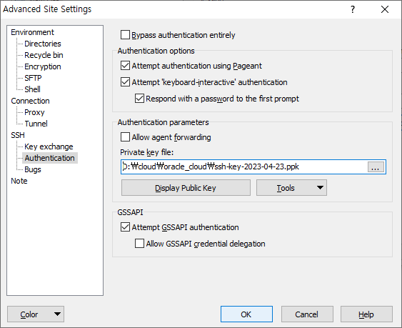Select Shell in the tree
Screen dimensions: 402x328
(32, 89)
